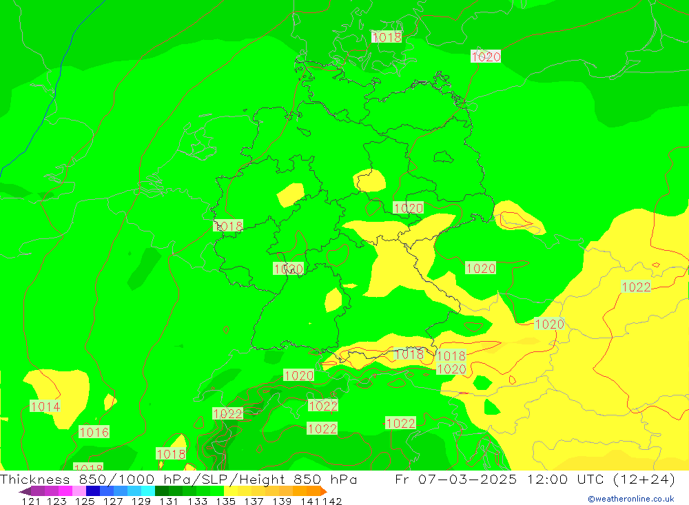
Task: Pick the magenta legend swatch above 124
Action: click(65, 491)
